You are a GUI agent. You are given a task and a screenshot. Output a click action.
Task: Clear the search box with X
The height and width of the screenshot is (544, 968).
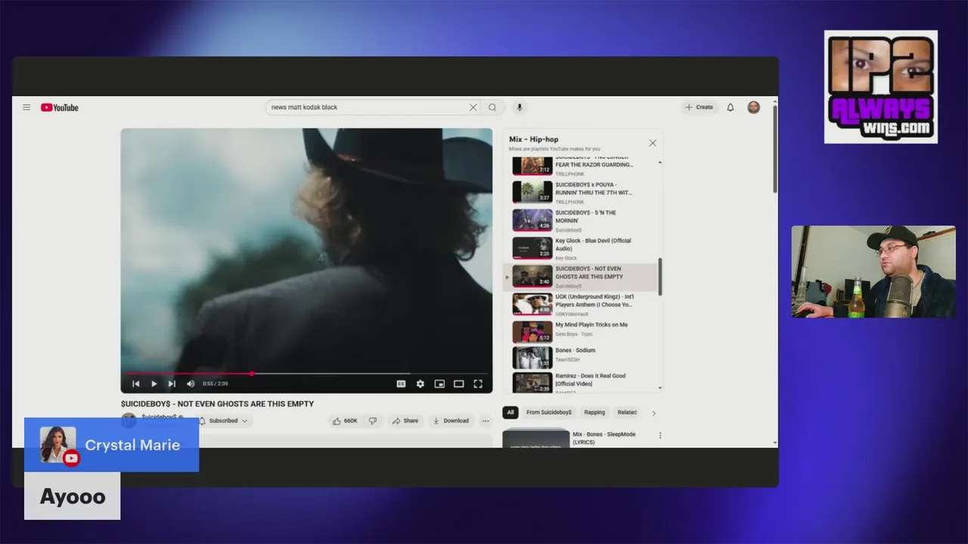(473, 107)
